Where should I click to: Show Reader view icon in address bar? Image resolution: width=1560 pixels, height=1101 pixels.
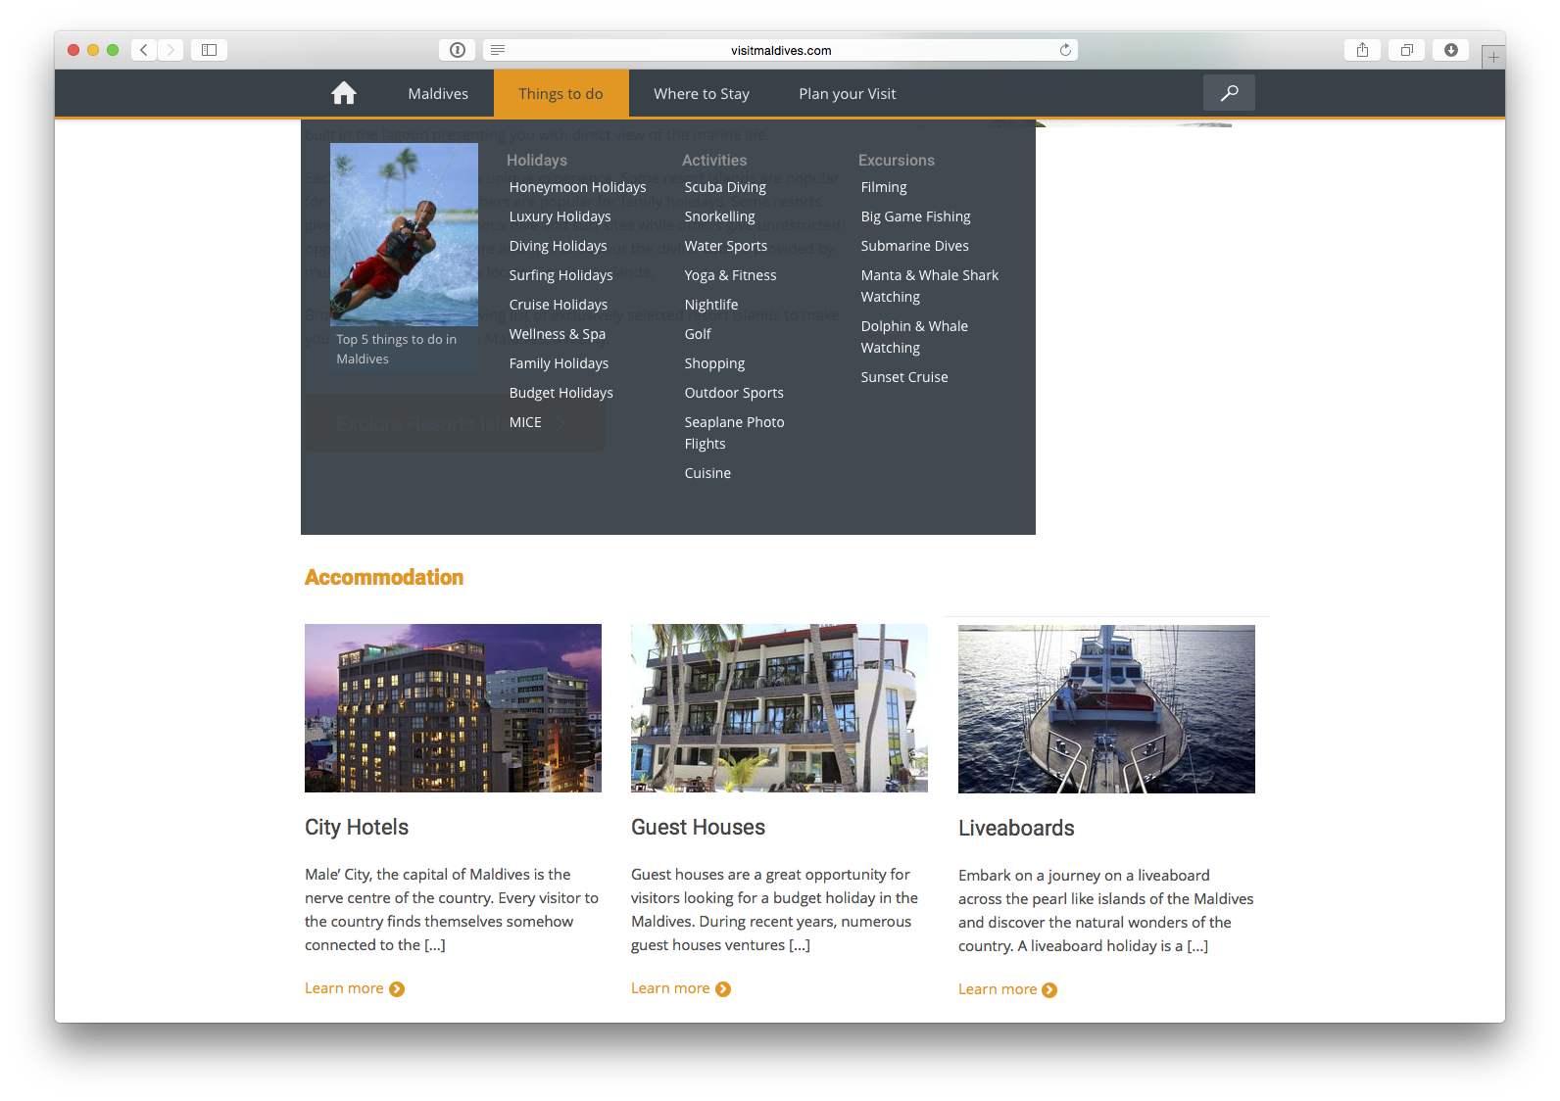(498, 50)
